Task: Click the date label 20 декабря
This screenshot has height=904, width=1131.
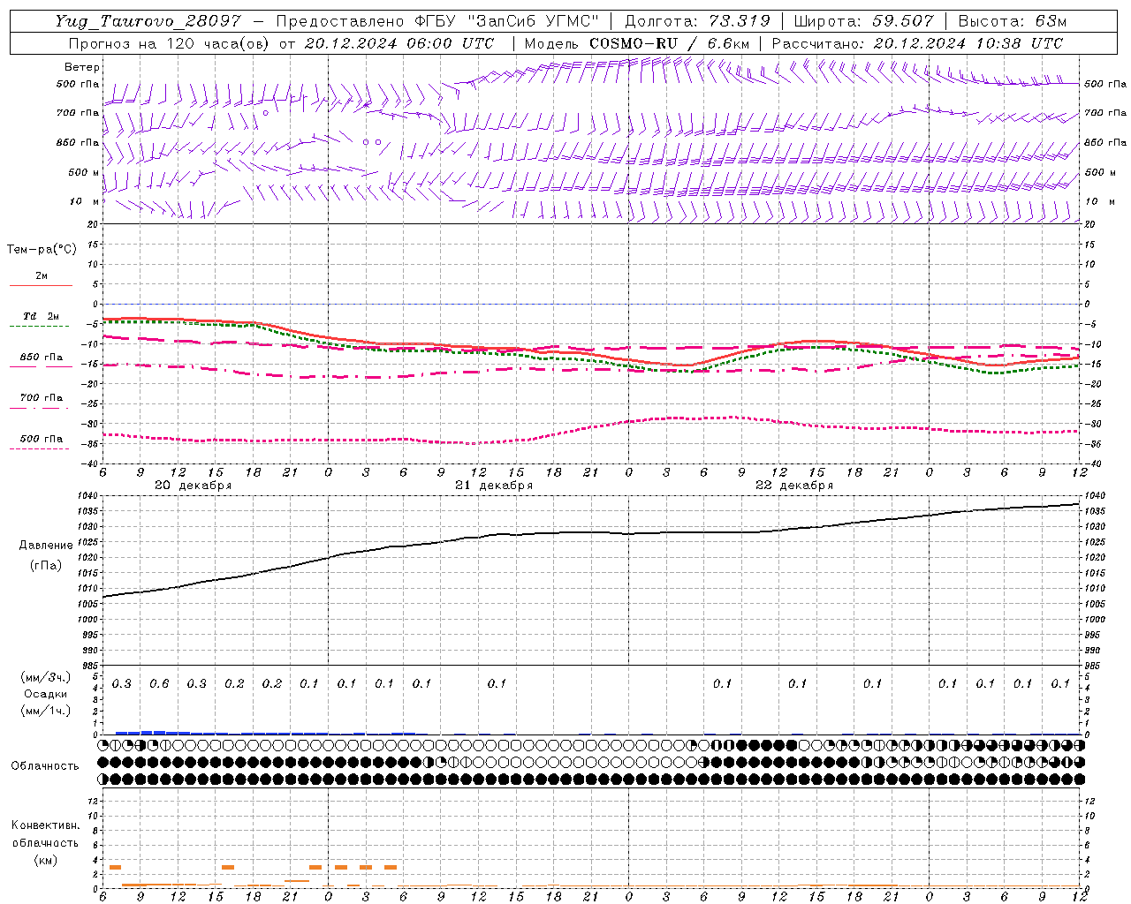Action: 194,486
